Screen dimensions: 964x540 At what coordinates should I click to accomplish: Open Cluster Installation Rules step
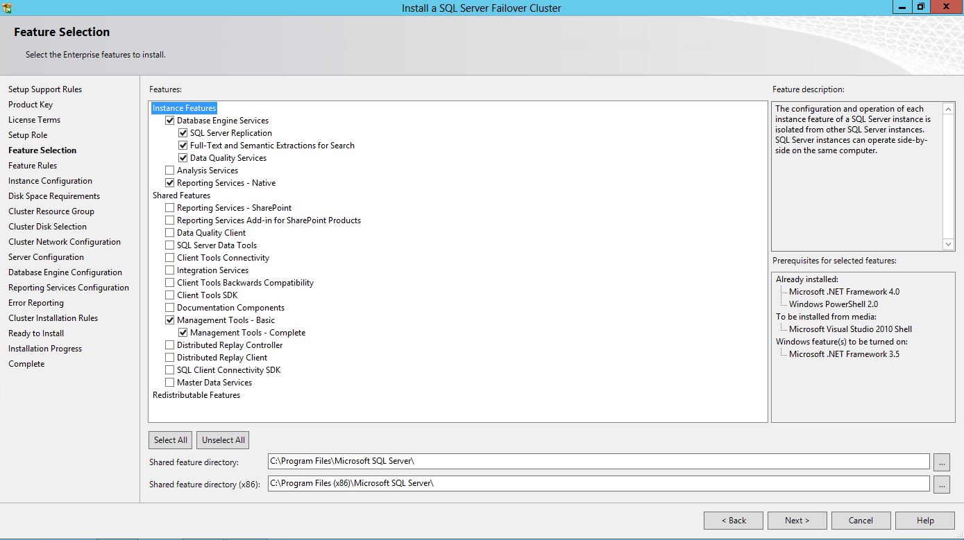click(x=53, y=318)
